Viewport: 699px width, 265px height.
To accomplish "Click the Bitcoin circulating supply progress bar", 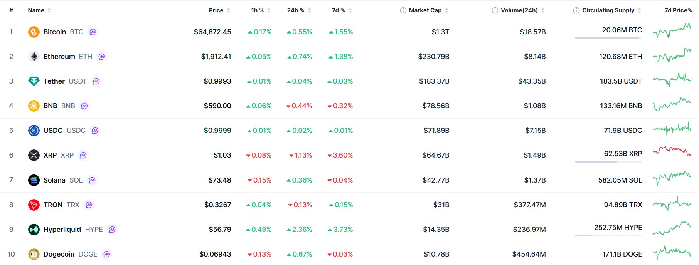I will click(x=608, y=38).
